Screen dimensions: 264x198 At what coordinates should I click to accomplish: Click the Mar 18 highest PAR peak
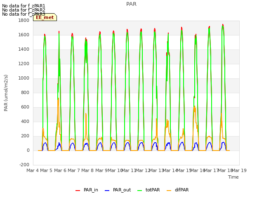pos(223,25)
